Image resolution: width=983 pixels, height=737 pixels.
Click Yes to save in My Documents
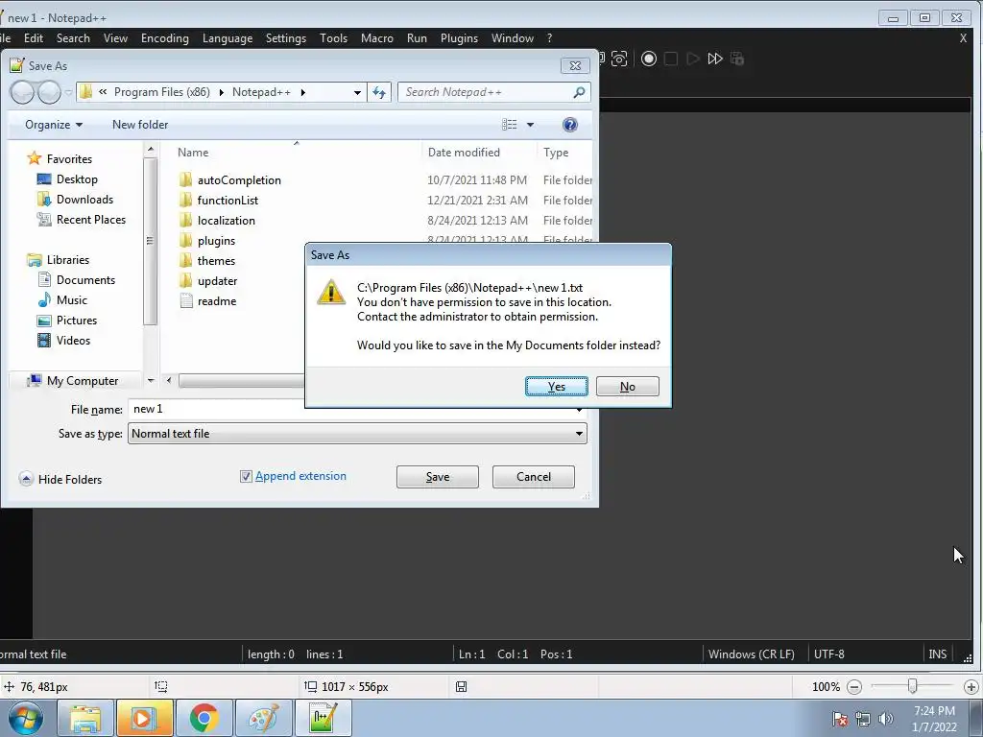click(x=557, y=387)
